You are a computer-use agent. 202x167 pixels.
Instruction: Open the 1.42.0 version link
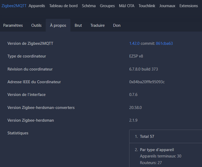(134, 43)
